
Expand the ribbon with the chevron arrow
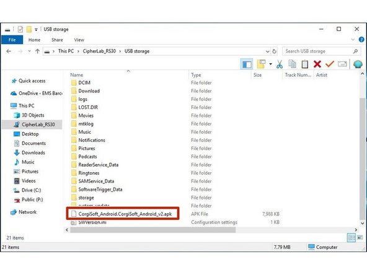353,40
